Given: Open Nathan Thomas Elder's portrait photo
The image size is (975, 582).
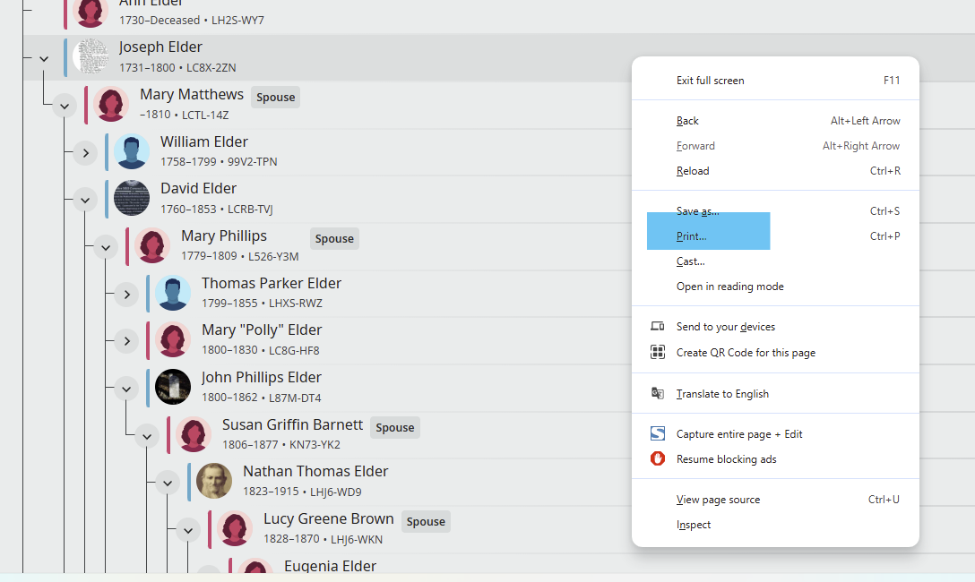Looking at the screenshot, I should (x=214, y=481).
